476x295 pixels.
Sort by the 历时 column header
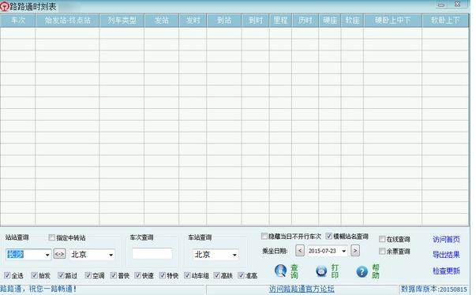305,21
